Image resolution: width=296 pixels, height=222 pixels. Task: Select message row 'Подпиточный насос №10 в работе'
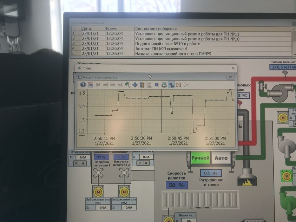pyautogui.click(x=181, y=44)
